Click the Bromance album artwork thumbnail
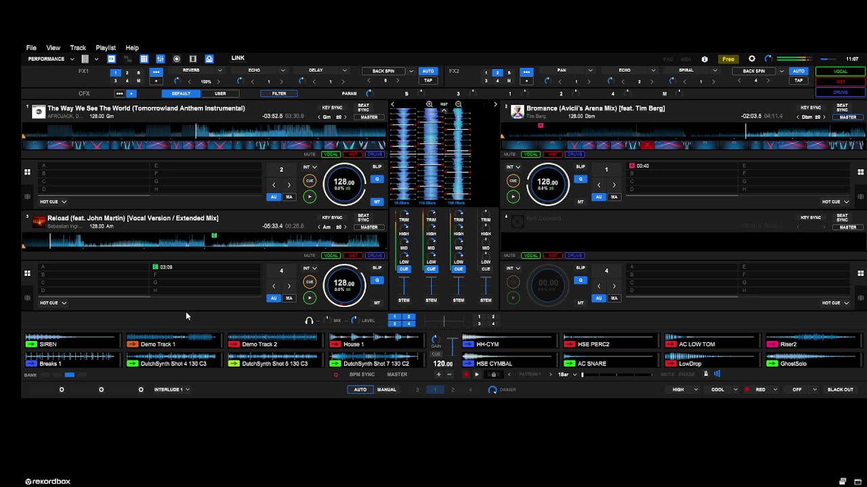The width and height of the screenshot is (867, 487). click(517, 112)
